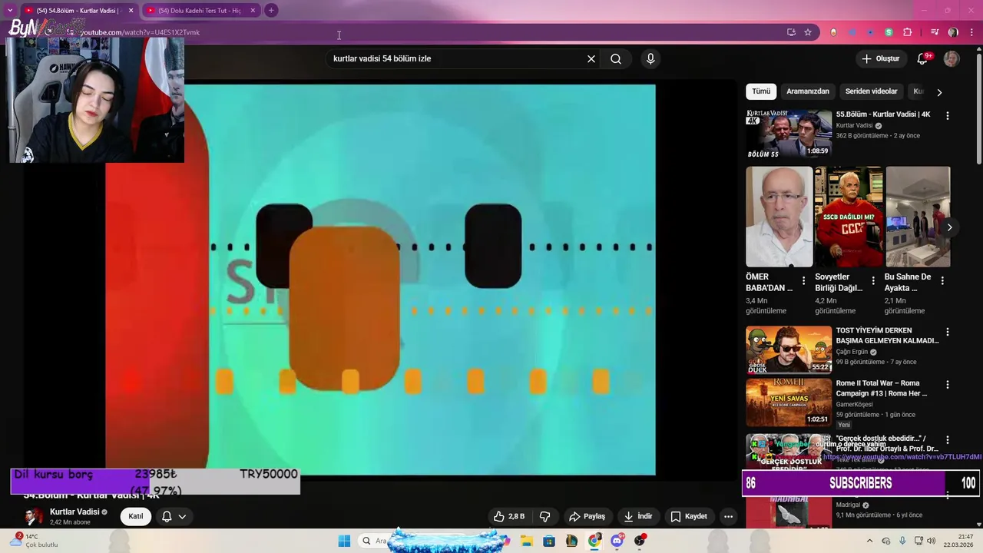Open the subscription notification bell dropdown
The image size is (983, 553).
(174, 516)
